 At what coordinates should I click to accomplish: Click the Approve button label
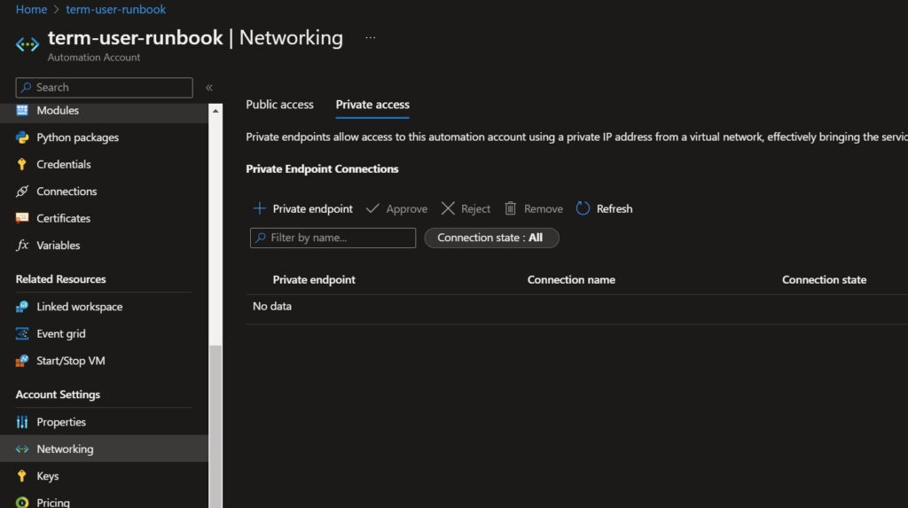coord(406,208)
